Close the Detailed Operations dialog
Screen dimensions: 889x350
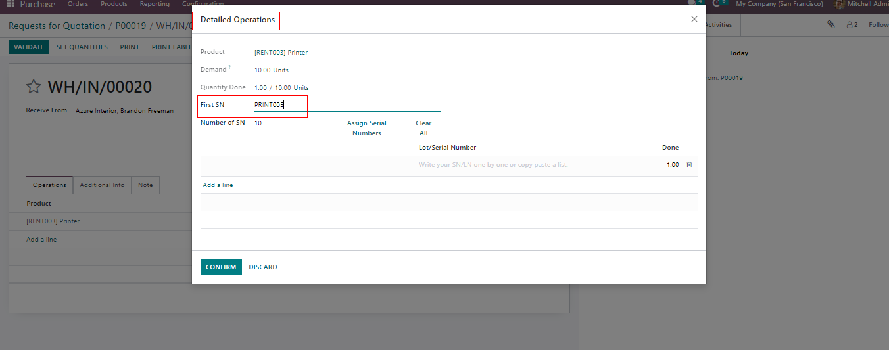(694, 20)
